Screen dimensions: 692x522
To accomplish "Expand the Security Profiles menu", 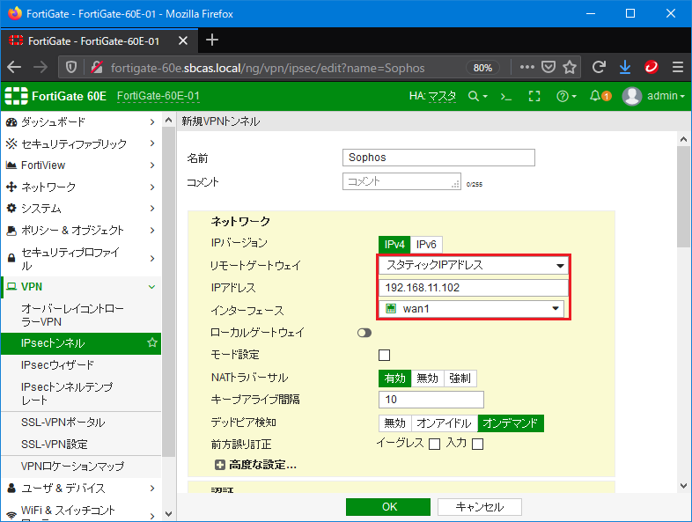I will [x=81, y=259].
